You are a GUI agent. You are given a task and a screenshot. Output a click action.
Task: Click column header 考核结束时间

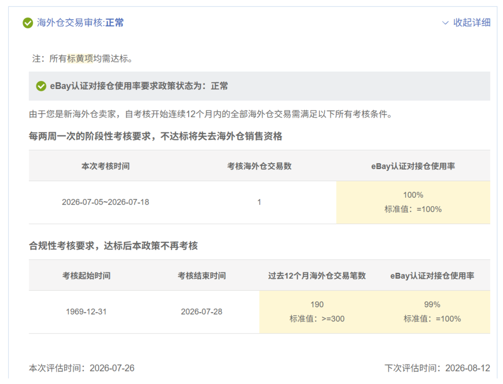coord(202,276)
